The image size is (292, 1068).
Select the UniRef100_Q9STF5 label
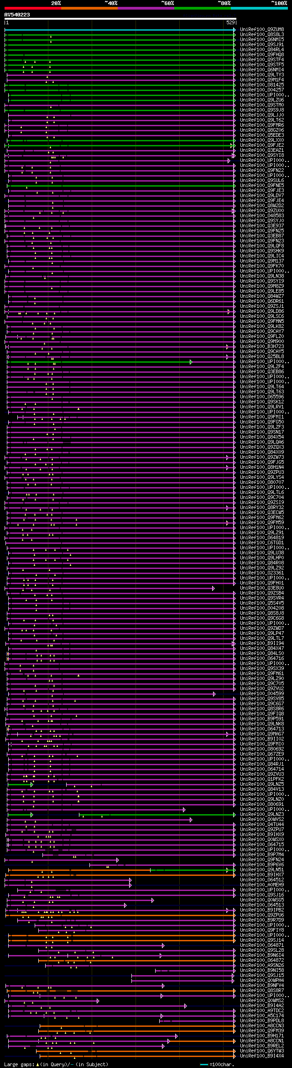pos(262,65)
